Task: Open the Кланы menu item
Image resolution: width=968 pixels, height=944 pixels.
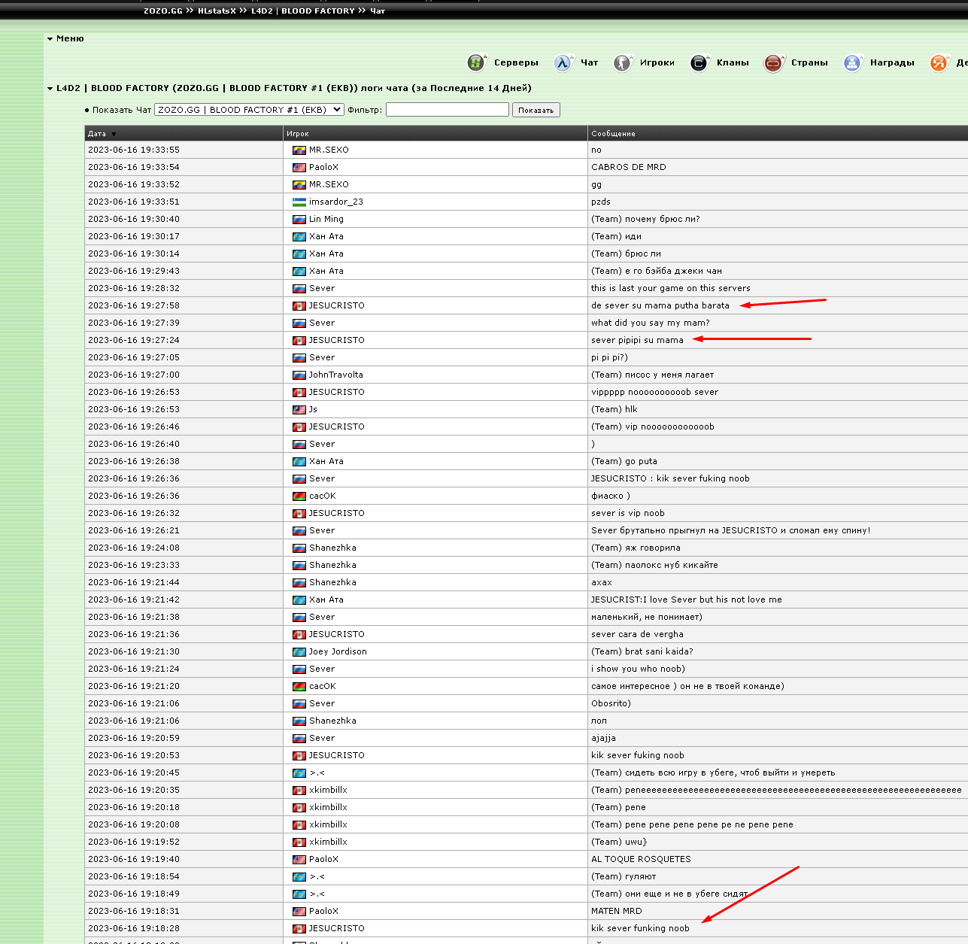Action: click(732, 62)
